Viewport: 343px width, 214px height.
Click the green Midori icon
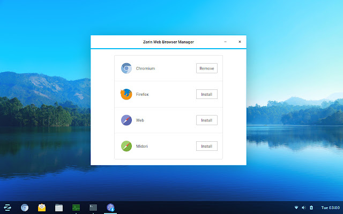pyautogui.click(x=126, y=146)
